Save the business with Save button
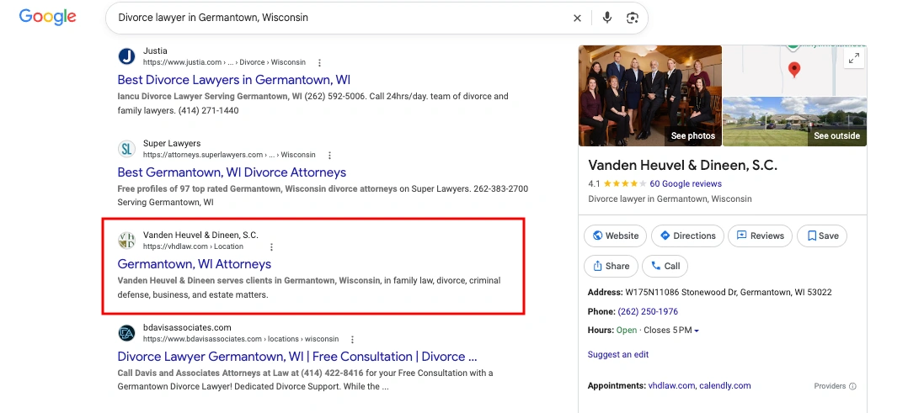 point(822,236)
